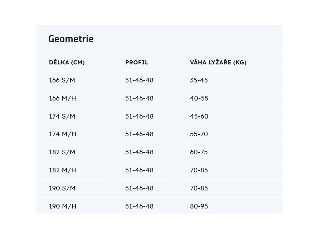Click the 55-70 skier weight value
Viewport: 319px width, 239px height.
point(199,134)
